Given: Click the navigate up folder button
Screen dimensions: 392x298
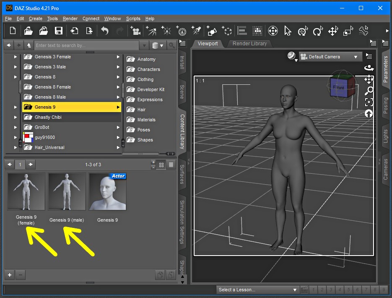Looking at the screenshot, I should (x=29, y=45).
